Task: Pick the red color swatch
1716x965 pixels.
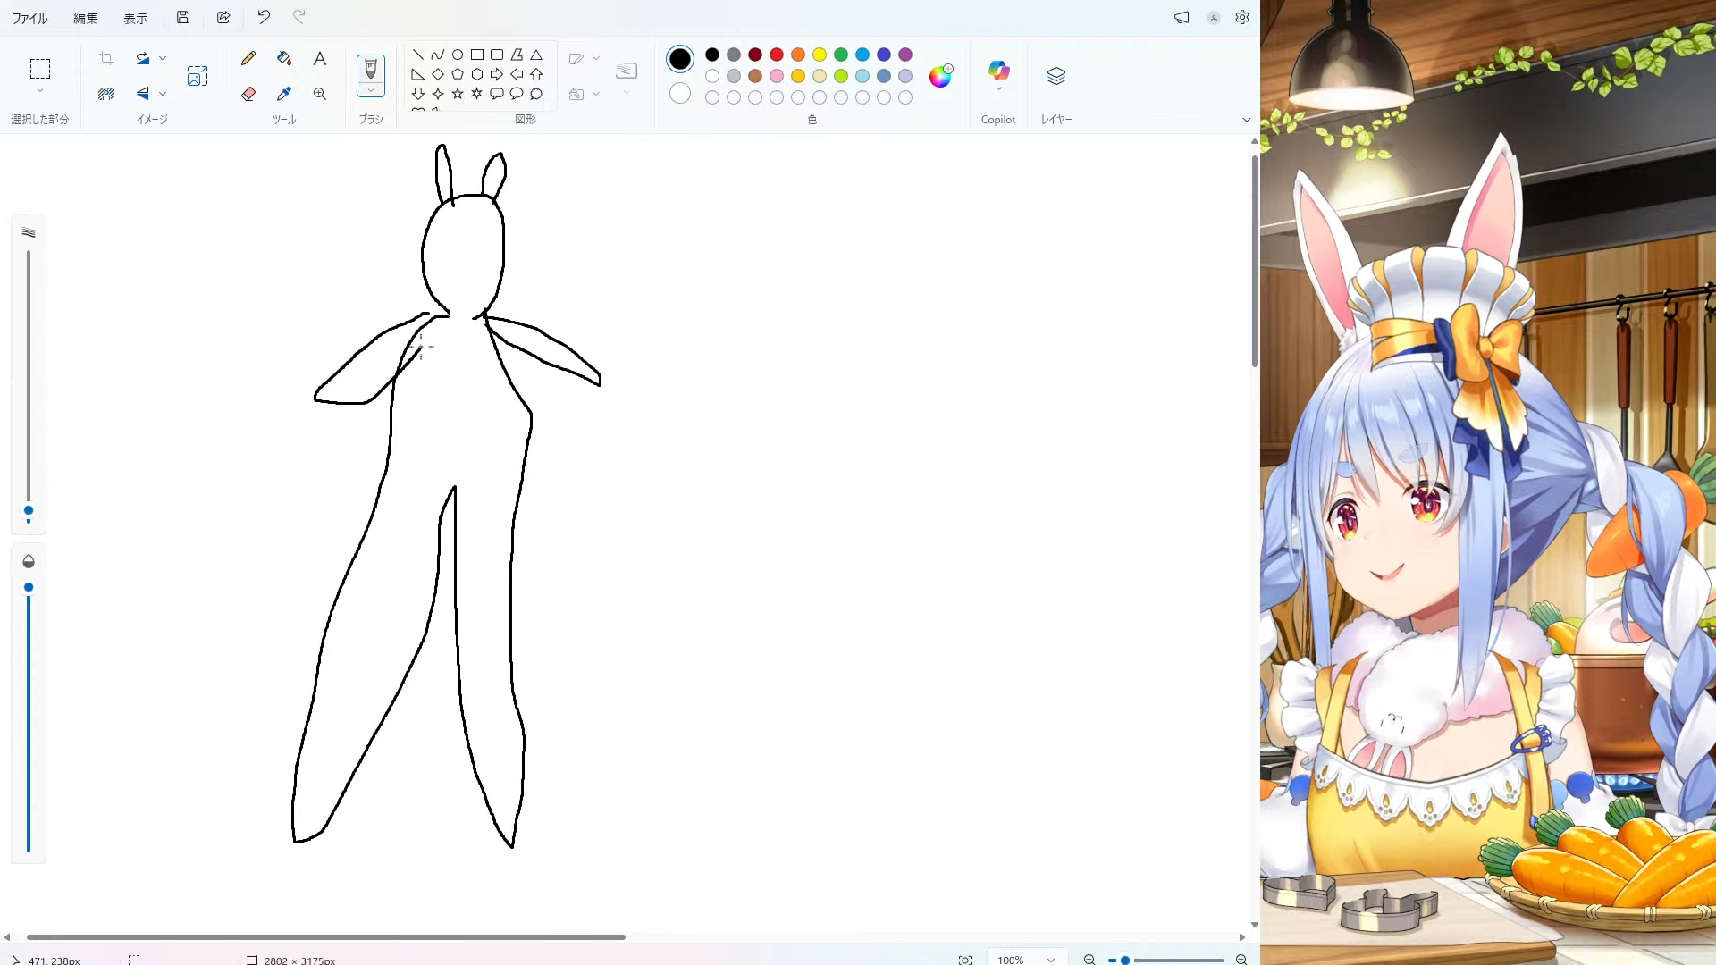Action: pos(776,55)
